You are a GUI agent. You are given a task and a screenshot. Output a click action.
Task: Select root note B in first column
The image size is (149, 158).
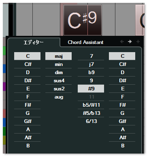27,146
